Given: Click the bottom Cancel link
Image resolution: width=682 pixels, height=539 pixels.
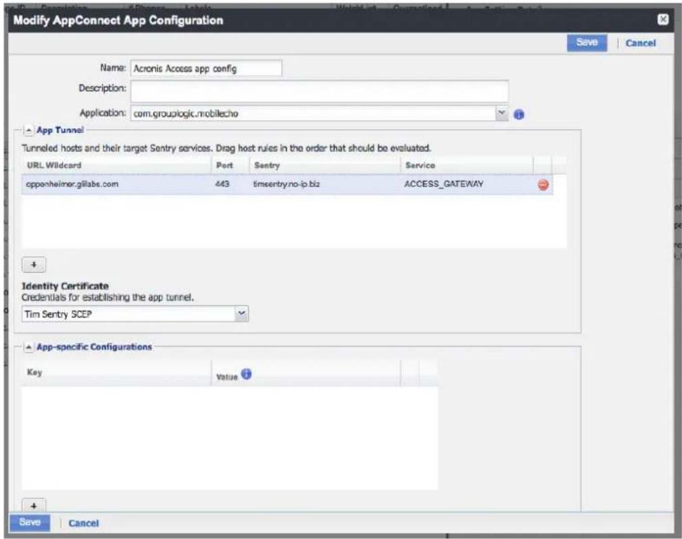Looking at the screenshot, I should 84,523.
